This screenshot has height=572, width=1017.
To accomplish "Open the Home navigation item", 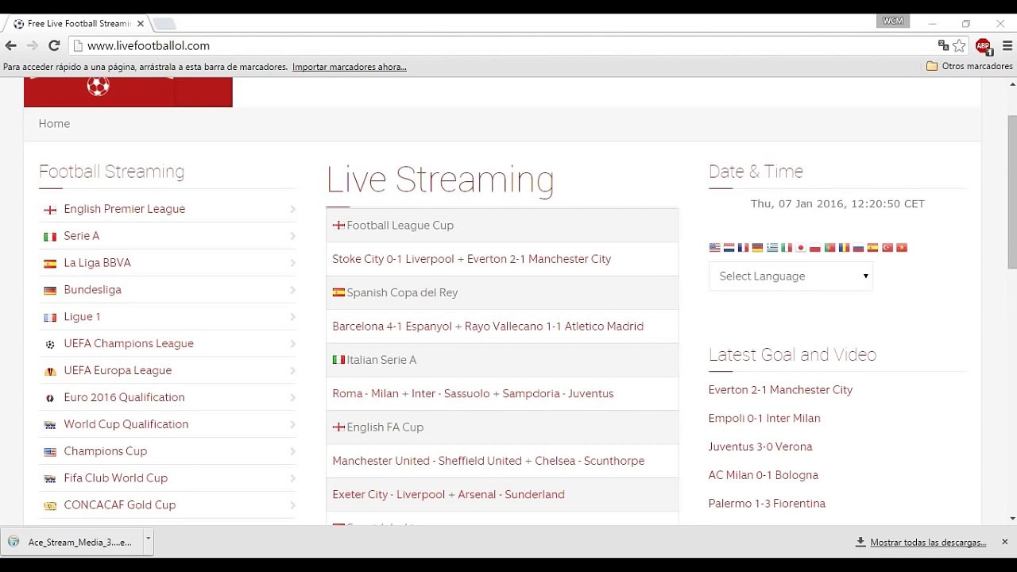I will [54, 124].
